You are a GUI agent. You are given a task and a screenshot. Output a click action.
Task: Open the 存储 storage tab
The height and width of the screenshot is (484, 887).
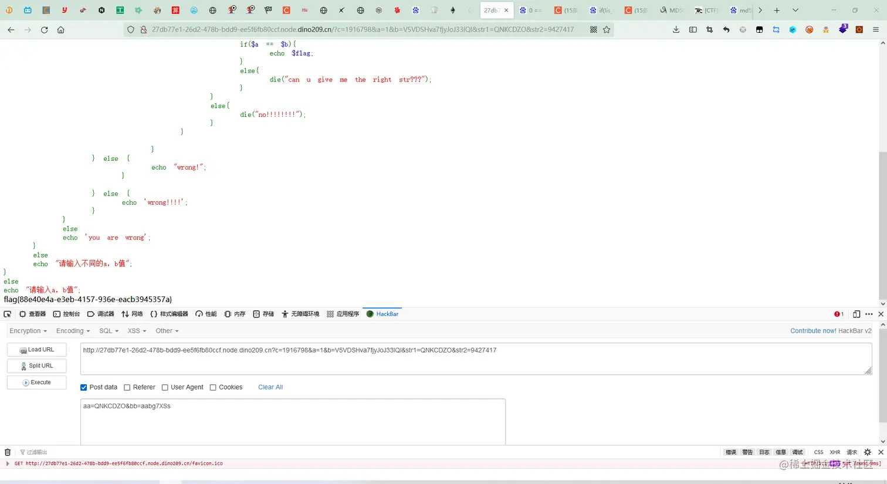[263, 314]
